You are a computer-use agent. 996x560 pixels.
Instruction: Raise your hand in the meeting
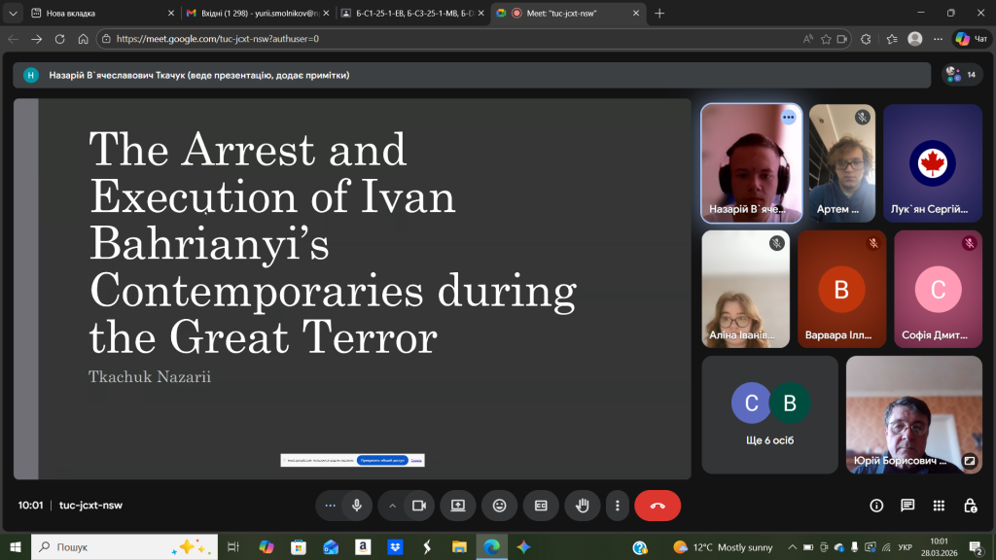(x=583, y=506)
